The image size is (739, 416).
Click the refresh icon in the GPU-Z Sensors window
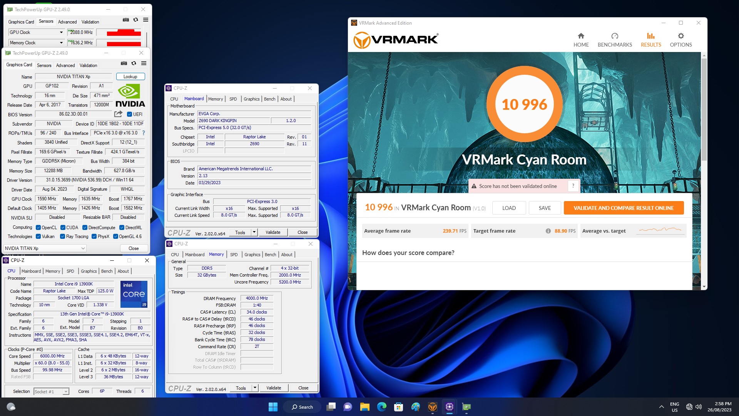tap(135, 20)
